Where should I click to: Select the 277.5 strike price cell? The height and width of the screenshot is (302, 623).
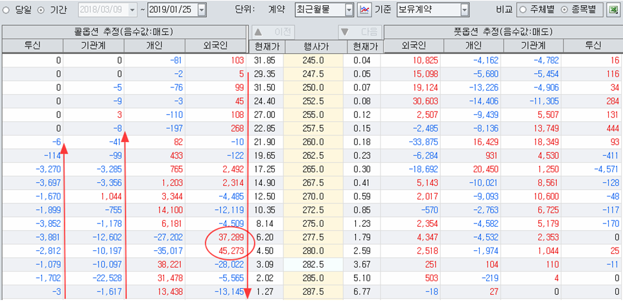coord(316,238)
